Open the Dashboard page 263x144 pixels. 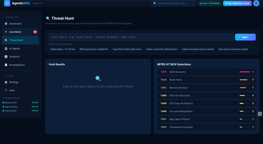point(21,24)
